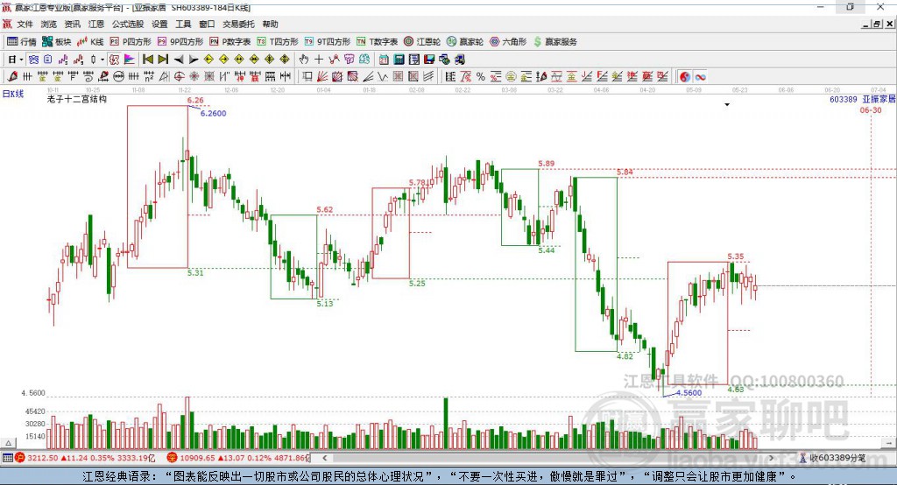The image size is (897, 485).
Task: Click the save floppy disk icon
Action: pos(429,60)
